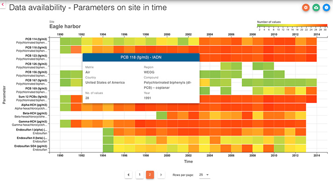This screenshot has width=333, height=186.
Task: Click the Sum 12 PCBs (fg/m3) label
Action: (x=33, y=97)
